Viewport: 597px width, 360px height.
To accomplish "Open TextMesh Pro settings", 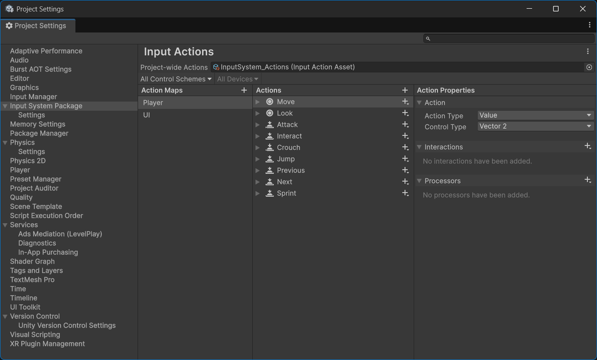I will coord(32,279).
